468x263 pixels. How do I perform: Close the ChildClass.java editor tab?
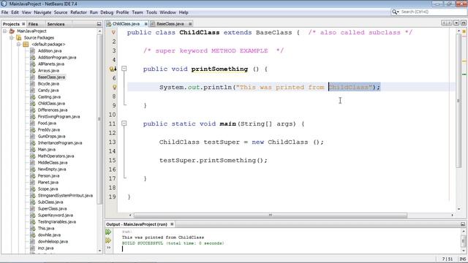(x=146, y=24)
